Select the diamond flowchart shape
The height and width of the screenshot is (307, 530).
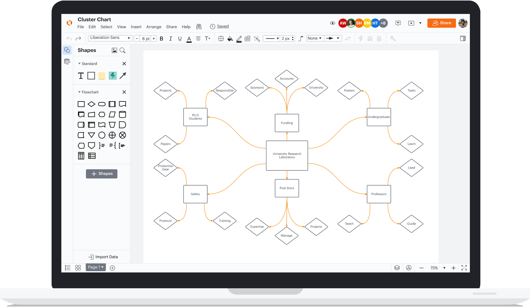(x=91, y=104)
